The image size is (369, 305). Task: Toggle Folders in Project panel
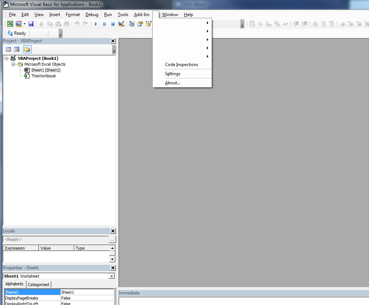27,49
